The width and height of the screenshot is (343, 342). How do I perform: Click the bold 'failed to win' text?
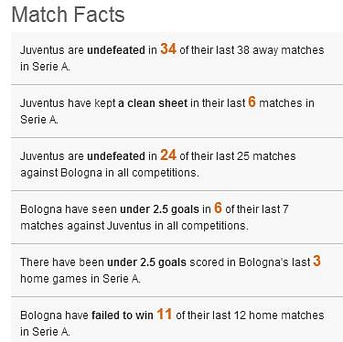coord(123,315)
